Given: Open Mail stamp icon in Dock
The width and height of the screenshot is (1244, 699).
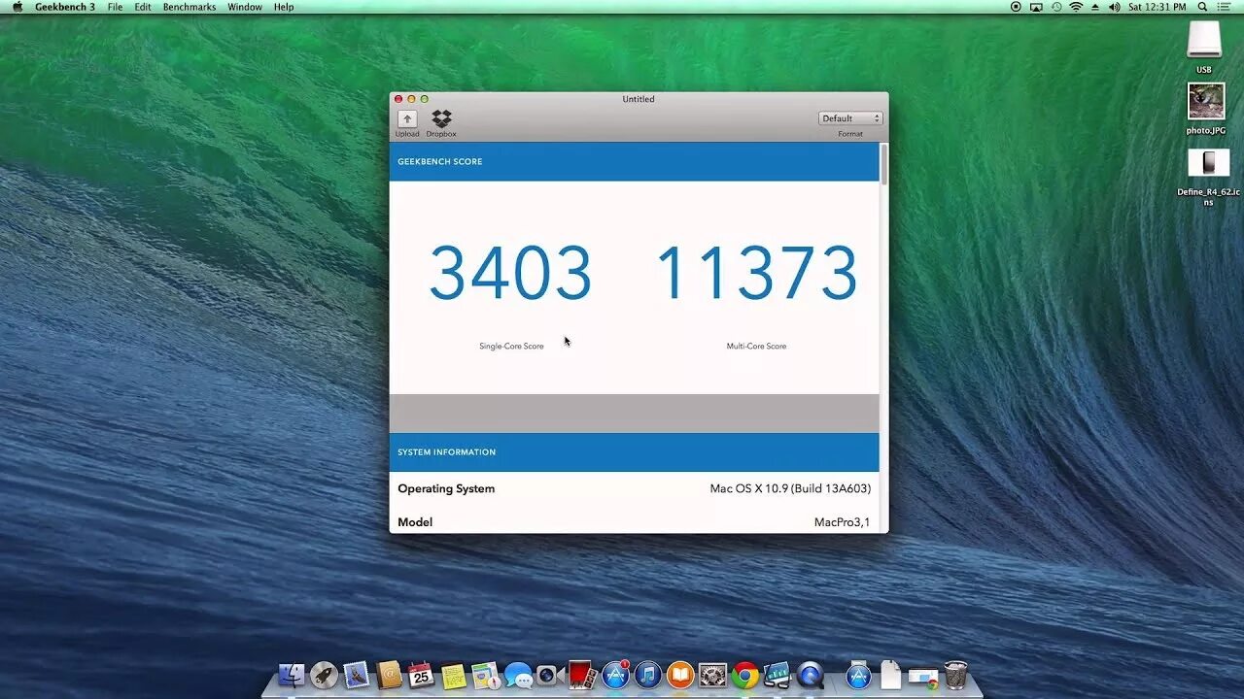Looking at the screenshot, I should pyautogui.click(x=356, y=675).
